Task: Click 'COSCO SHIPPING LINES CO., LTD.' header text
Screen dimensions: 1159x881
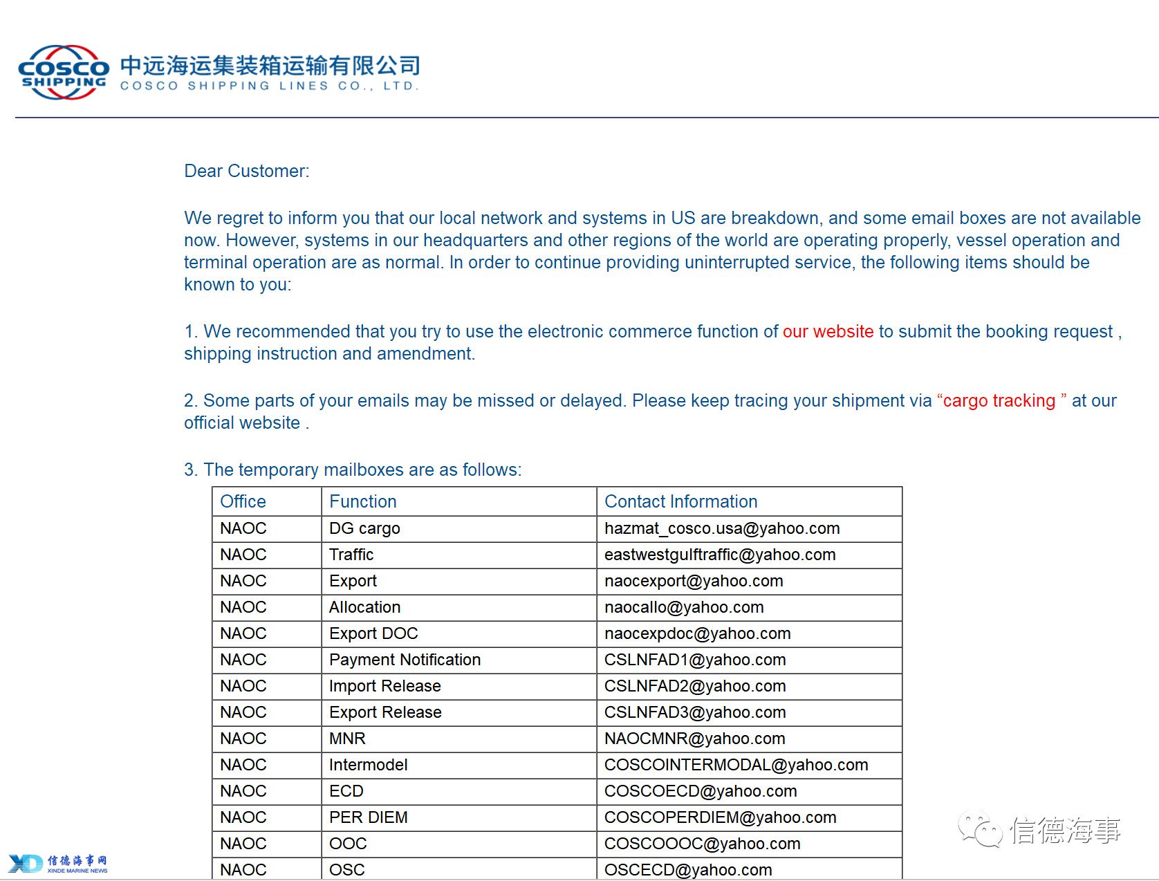Action: (x=270, y=86)
